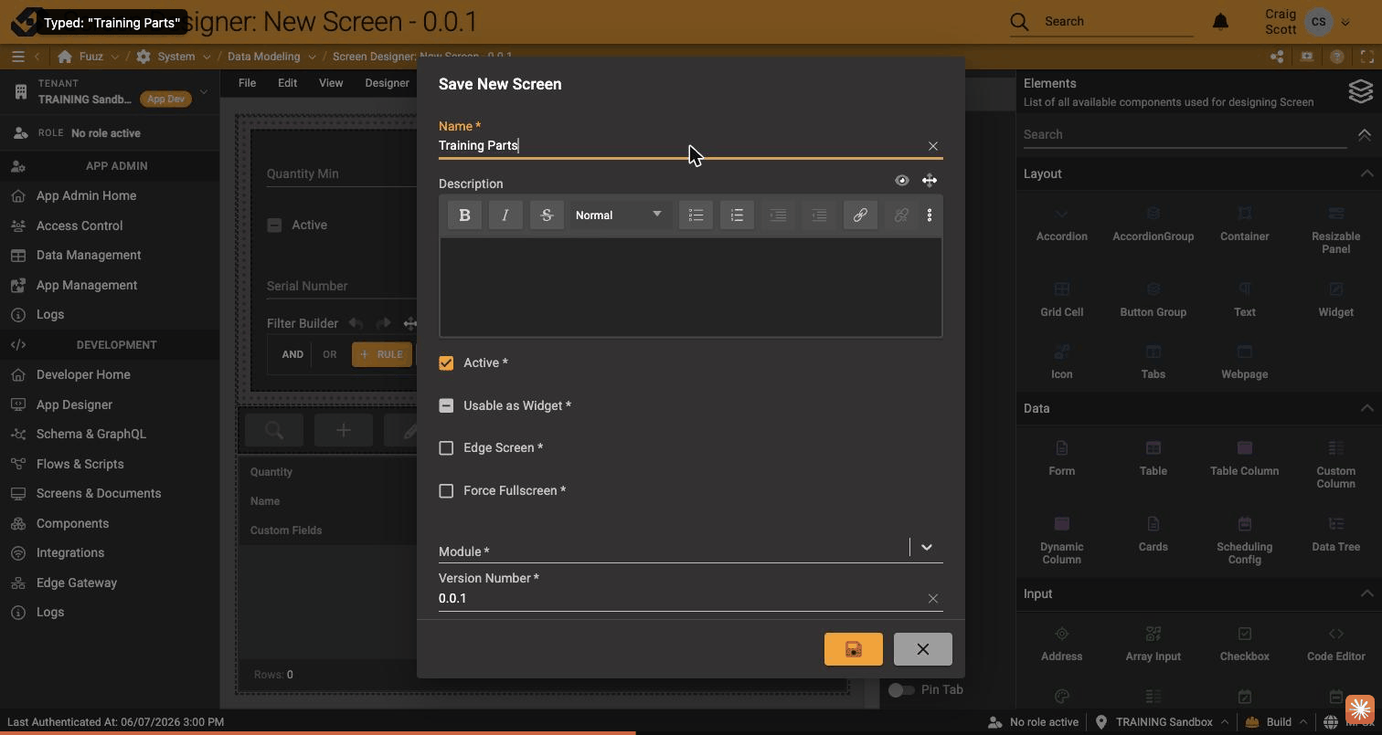The width and height of the screenshot is (1382, 735).
Task: Toggle Bold formatting in Description editor
Action: click(x=464, y=215)
